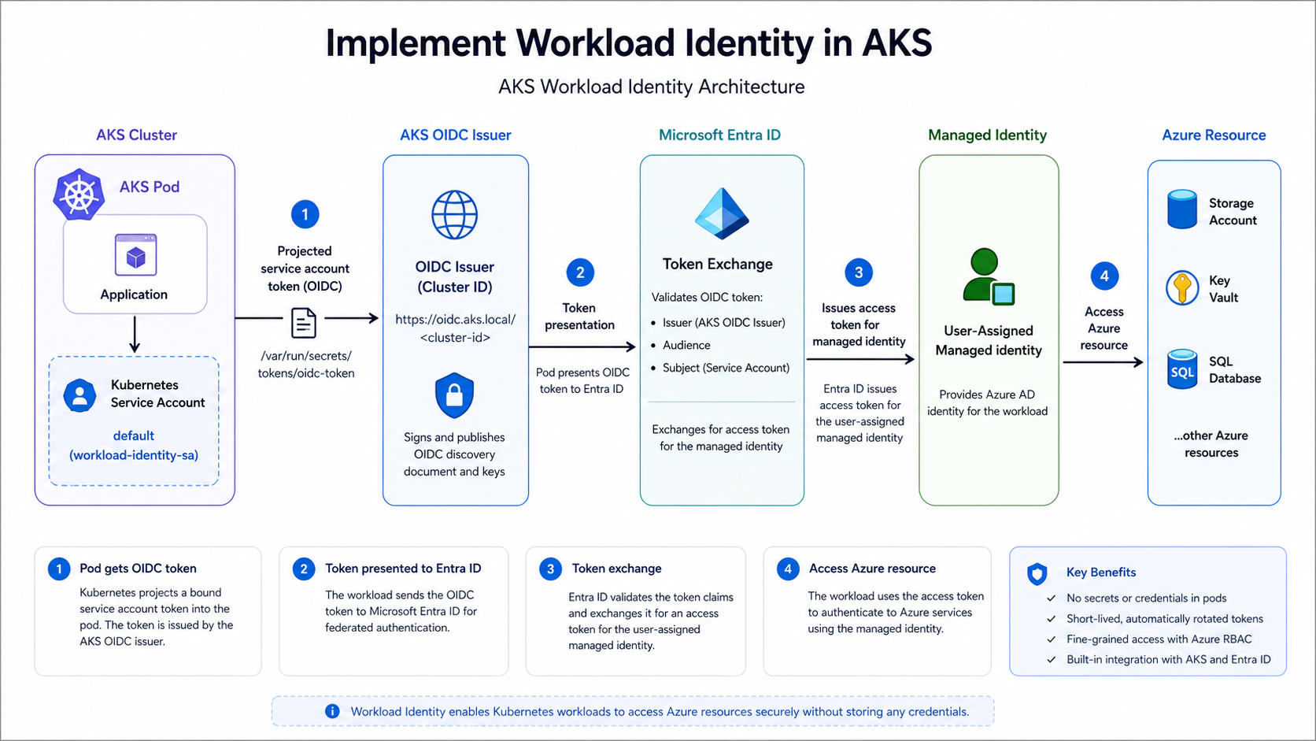1316x741 pixels.
Task: Click 'Kubernetes projects a bound service account token' paragraph
Action: point(156,617)
